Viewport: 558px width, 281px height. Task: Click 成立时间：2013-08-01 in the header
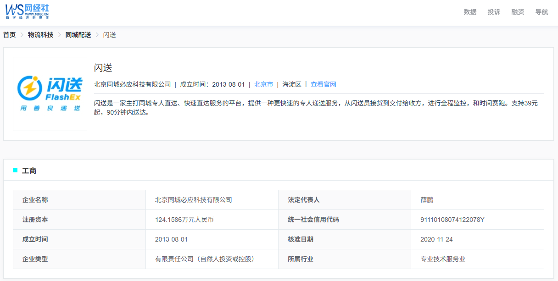pos(212,84)
